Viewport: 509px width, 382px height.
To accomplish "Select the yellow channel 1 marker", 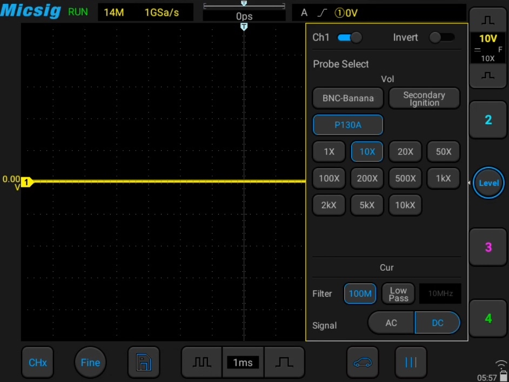I will [26, 182].
